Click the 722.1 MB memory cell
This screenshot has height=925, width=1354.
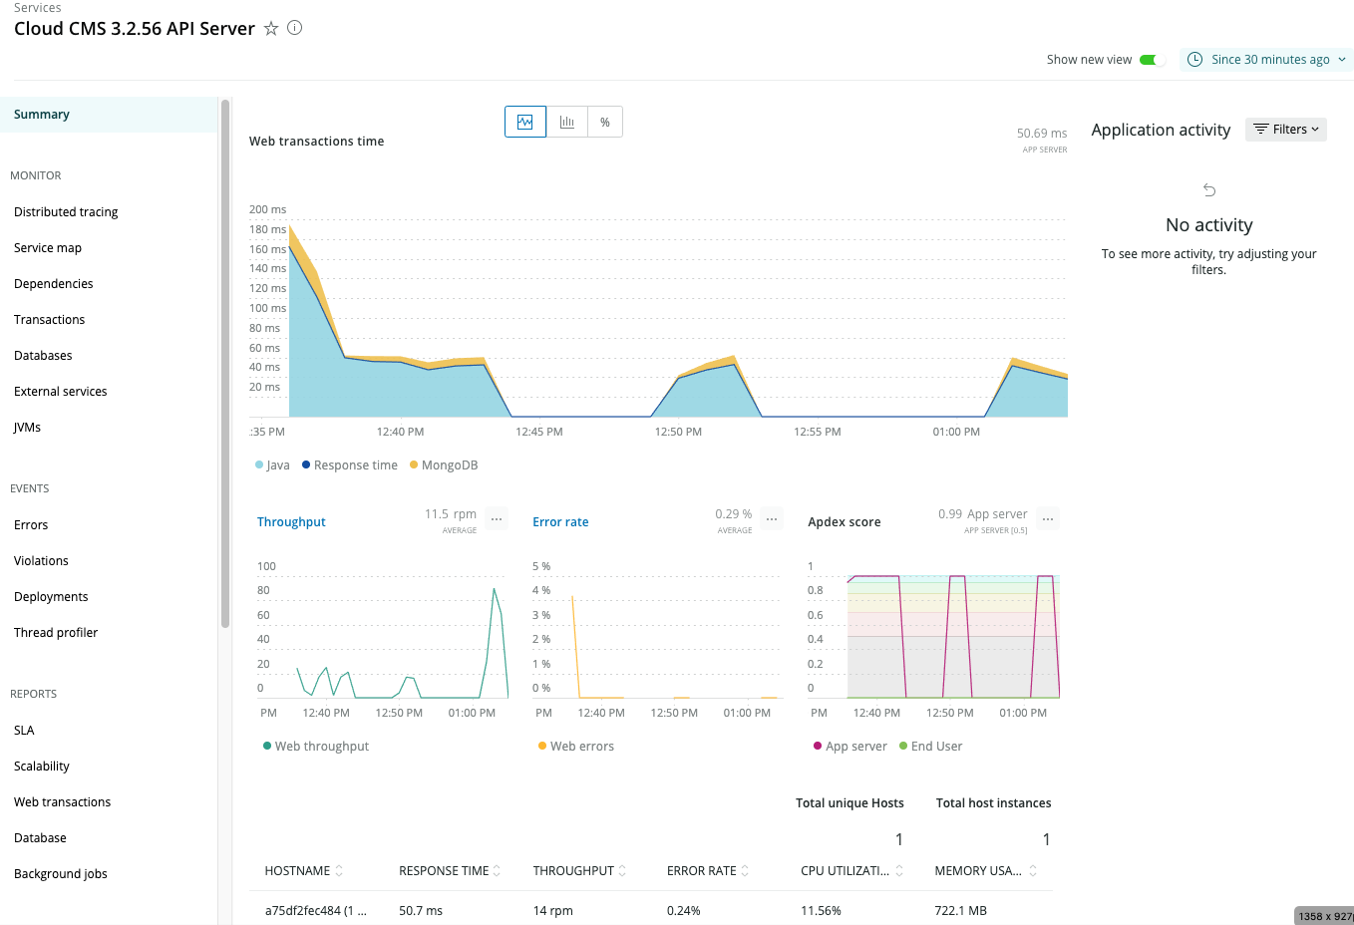click(x=961, y=911)
